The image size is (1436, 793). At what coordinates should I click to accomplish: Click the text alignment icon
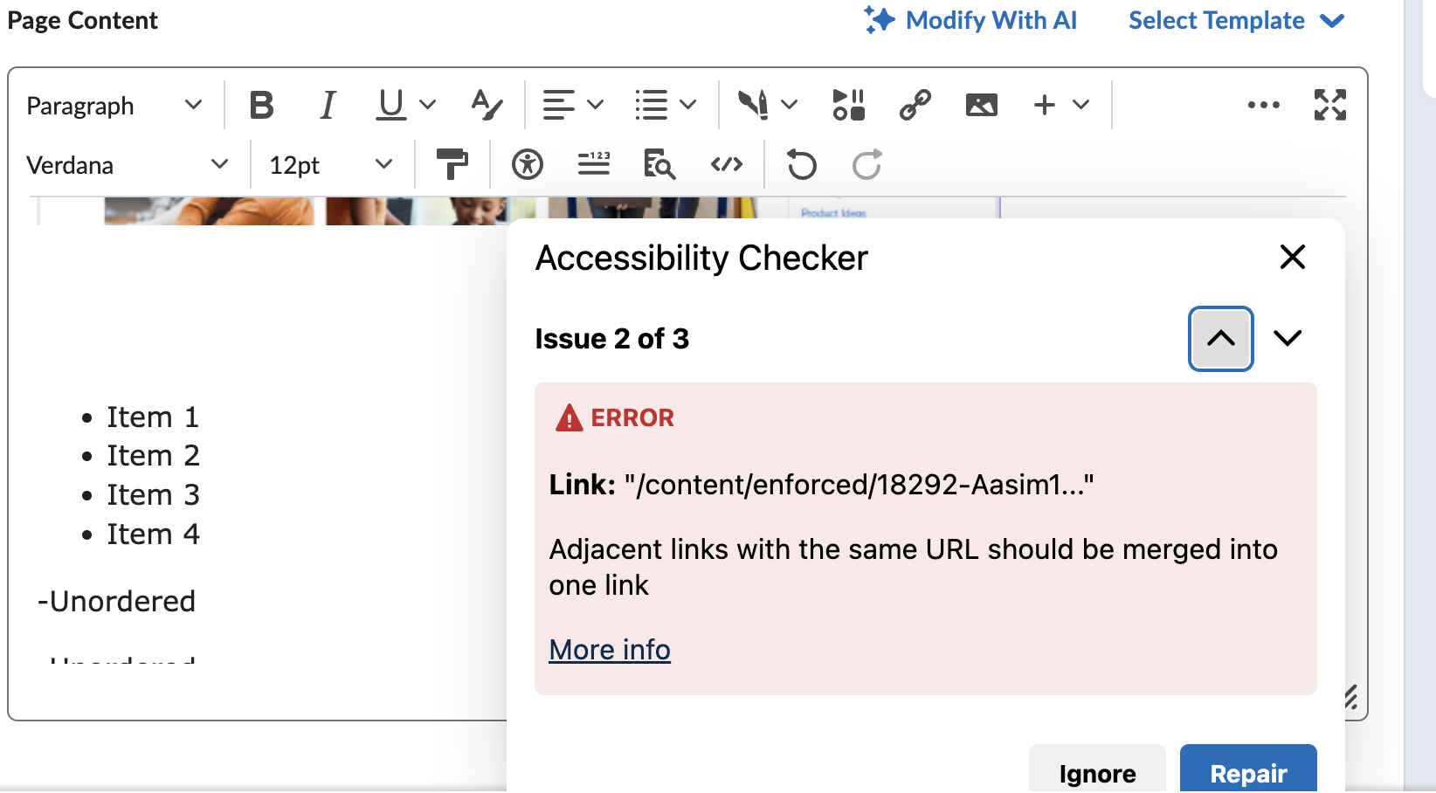(558, 105)
